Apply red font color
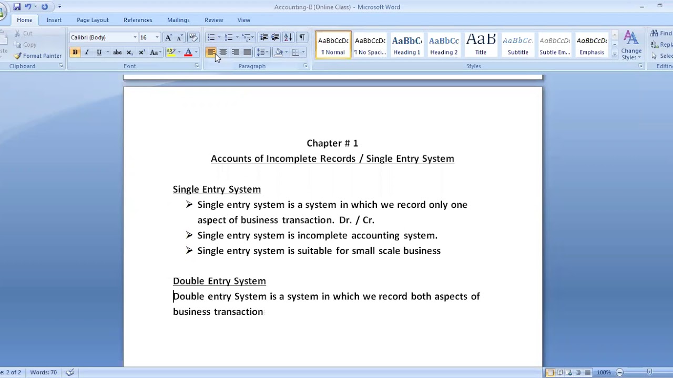Screen dimensions: 673x378 (x=188, y=52)
